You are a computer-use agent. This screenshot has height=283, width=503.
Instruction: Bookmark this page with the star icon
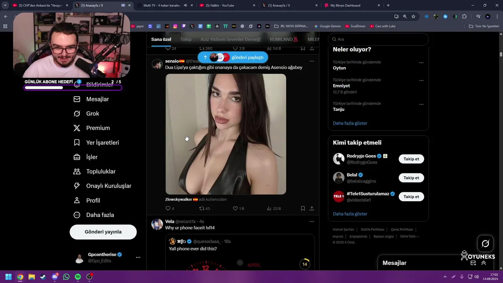(413, 17)
